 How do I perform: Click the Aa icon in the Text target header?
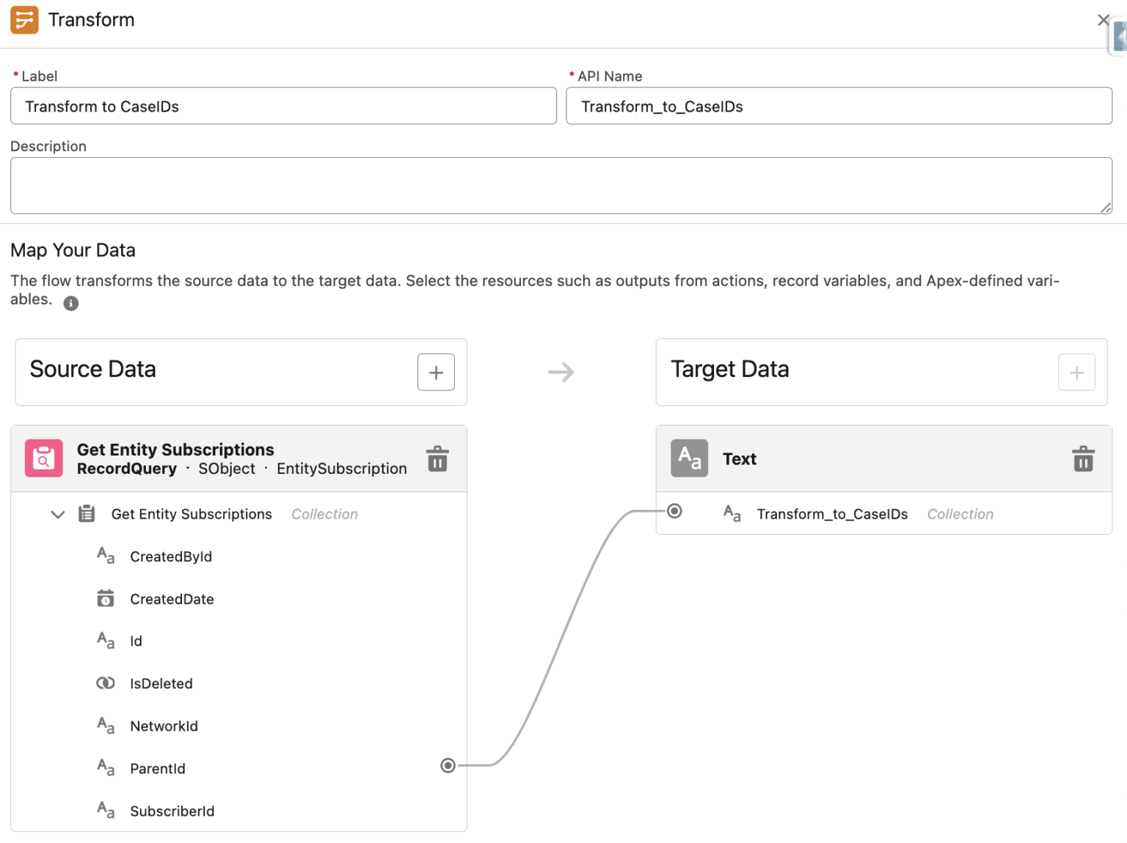click(688, 458)
